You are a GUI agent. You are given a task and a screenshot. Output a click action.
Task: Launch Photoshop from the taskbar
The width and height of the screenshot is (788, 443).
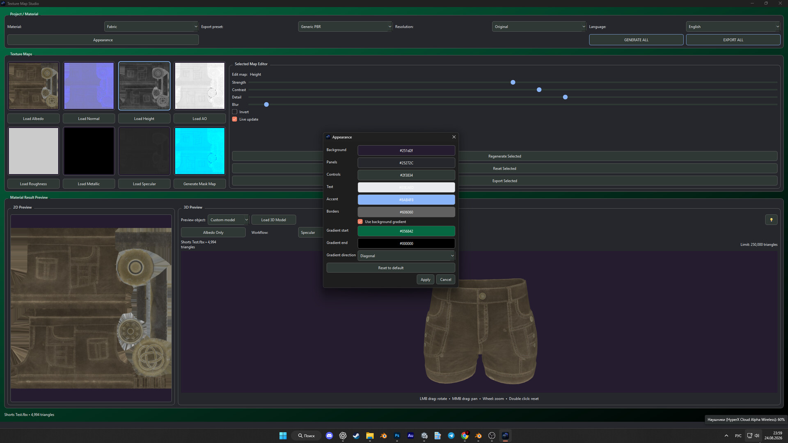click(397, 436)
